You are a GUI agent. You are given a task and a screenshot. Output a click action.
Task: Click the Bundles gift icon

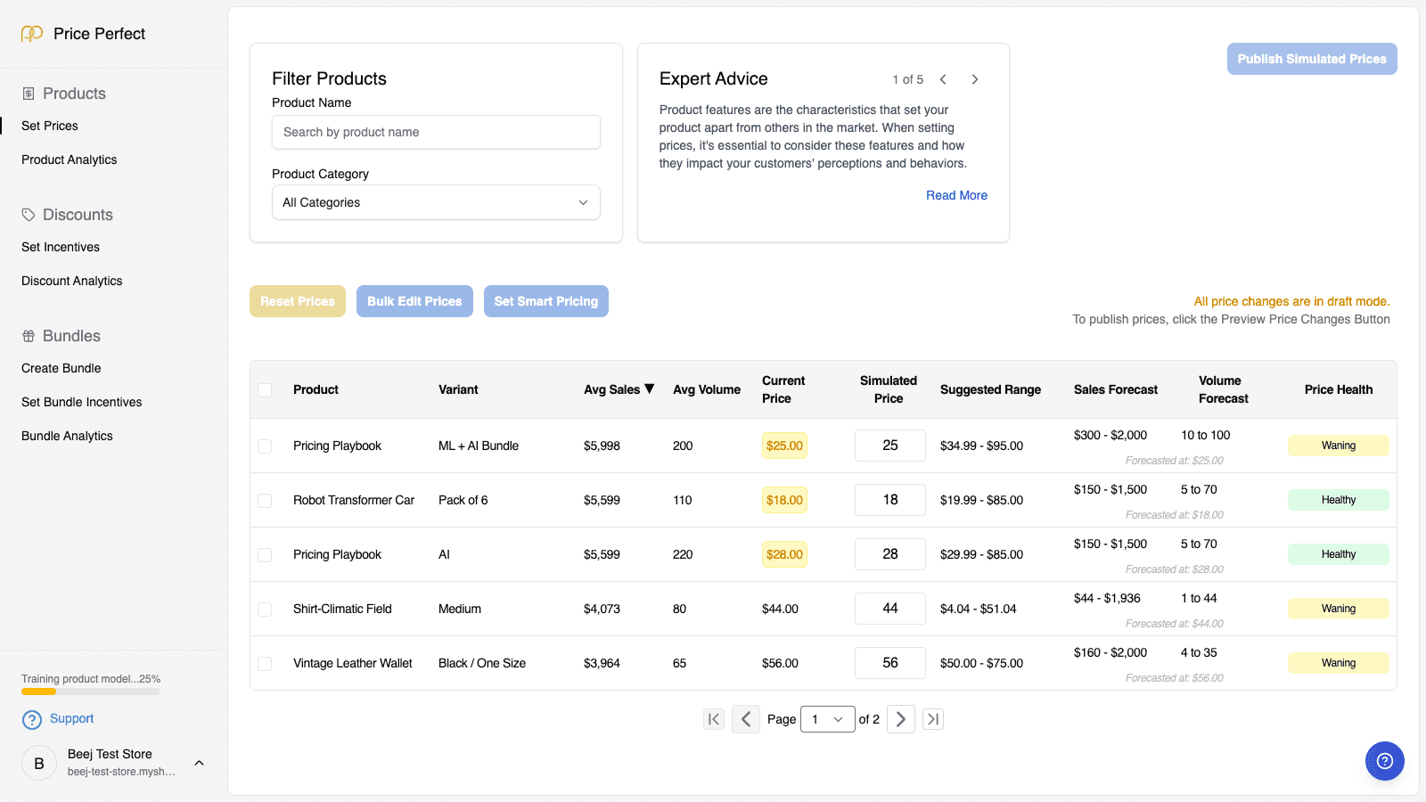28,336
